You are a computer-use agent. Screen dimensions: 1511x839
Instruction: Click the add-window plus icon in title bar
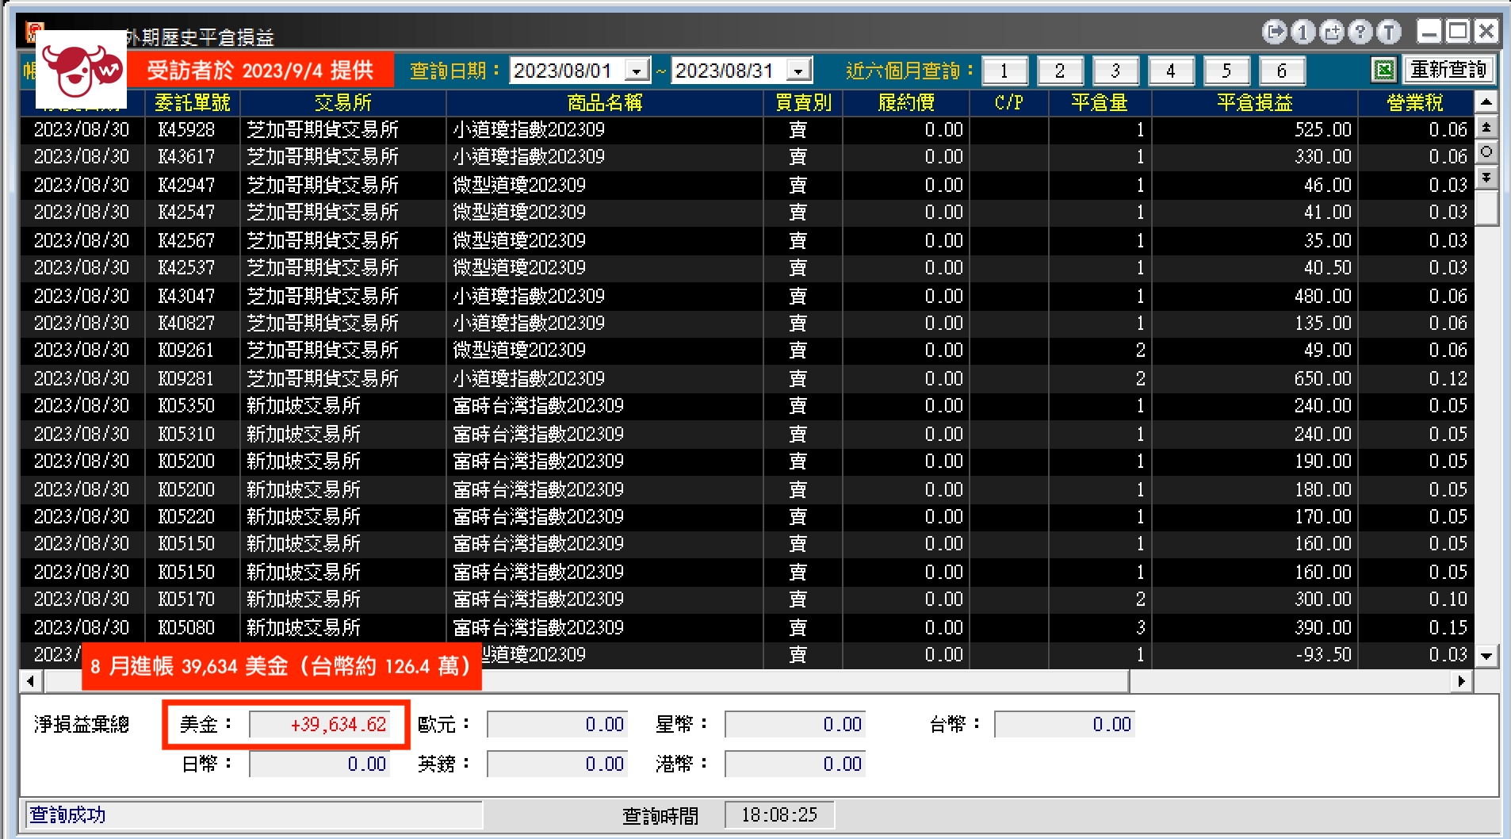(1332, 32)
